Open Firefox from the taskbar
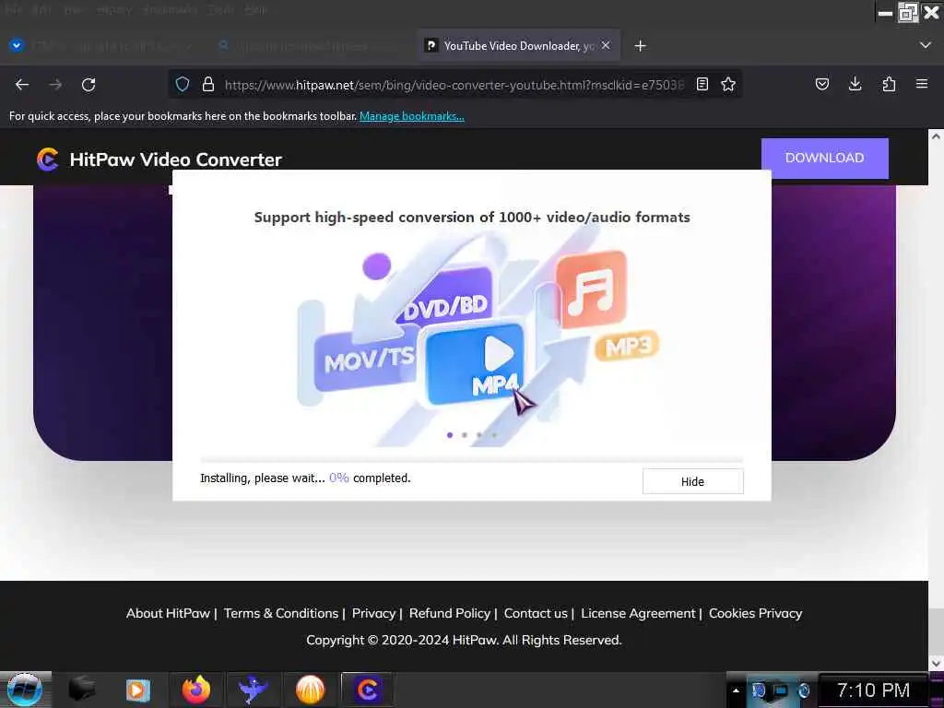This screenshot has height=708, width=944. click(x=196, y=690)
